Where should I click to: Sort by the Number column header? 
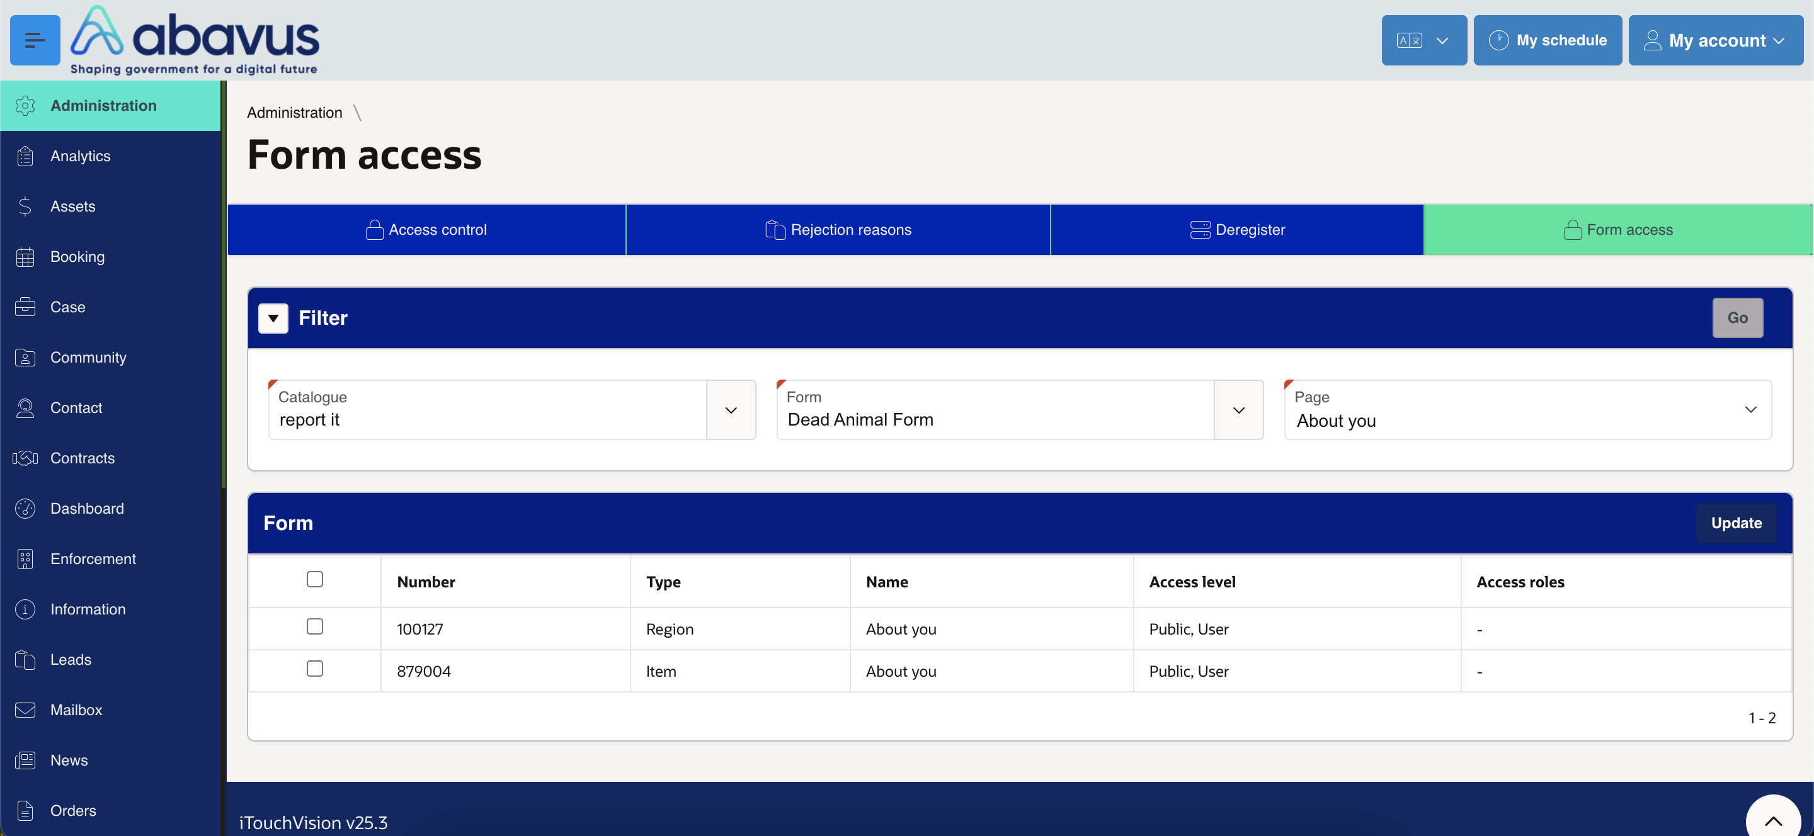(426, 582)
